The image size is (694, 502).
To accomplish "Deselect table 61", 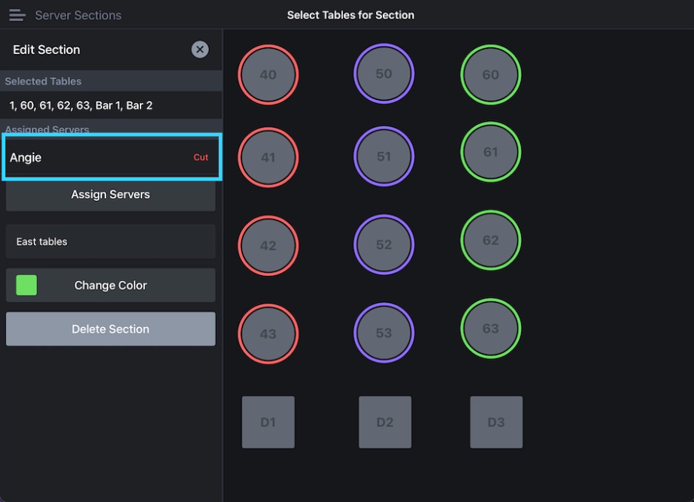I will point(491,152).
